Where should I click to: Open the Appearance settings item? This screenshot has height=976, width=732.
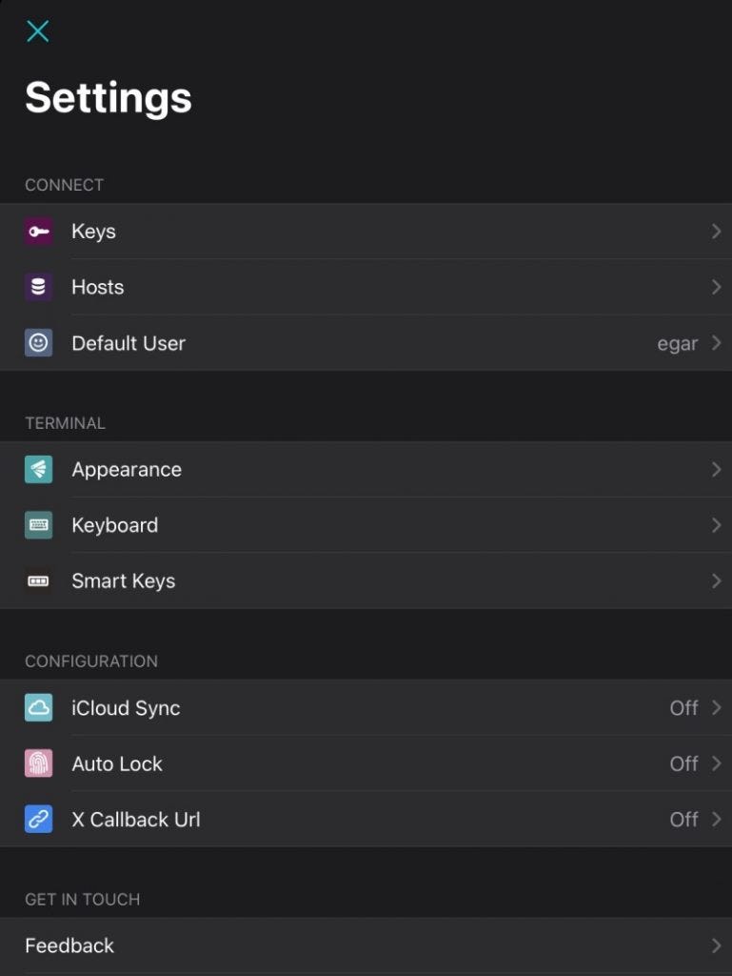(x=127, y=469)
